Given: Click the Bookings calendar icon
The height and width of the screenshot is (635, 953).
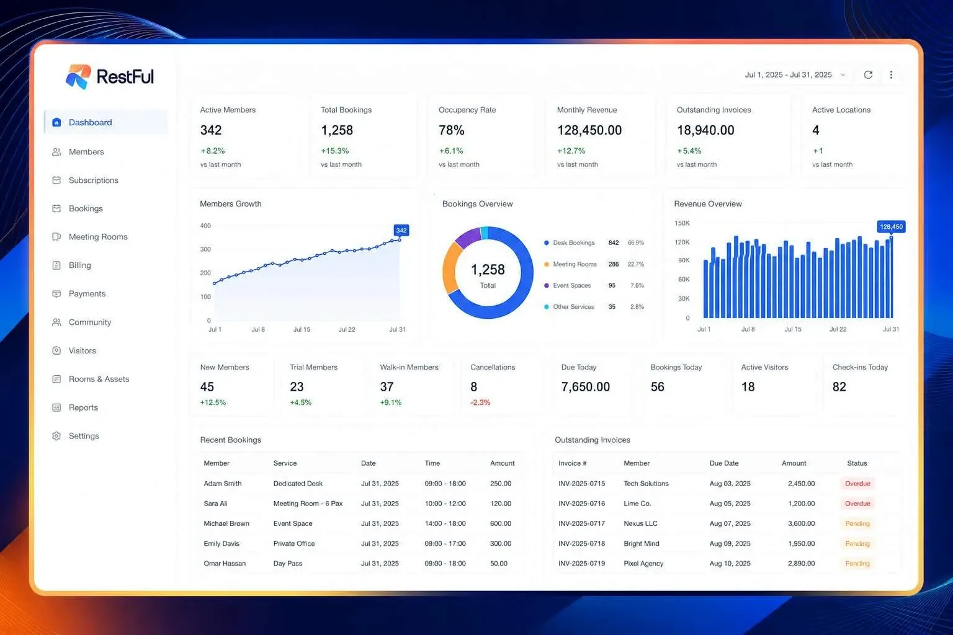Looking at the screenshot, I should click(56, 208).
